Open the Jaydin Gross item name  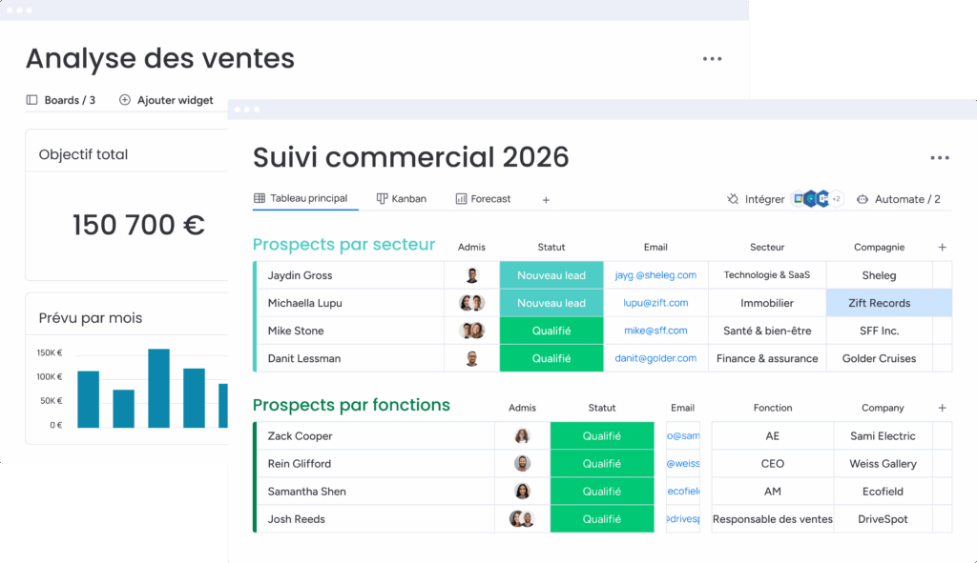[300, 275]
